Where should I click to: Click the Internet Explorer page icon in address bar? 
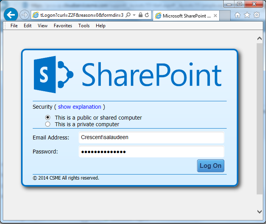[35, 15]
